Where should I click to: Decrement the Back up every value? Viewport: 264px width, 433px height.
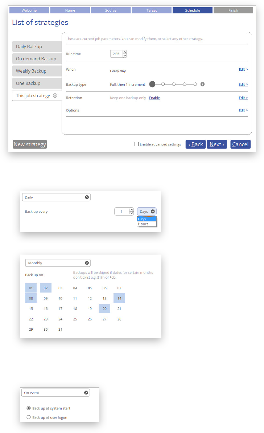point(132,213)
